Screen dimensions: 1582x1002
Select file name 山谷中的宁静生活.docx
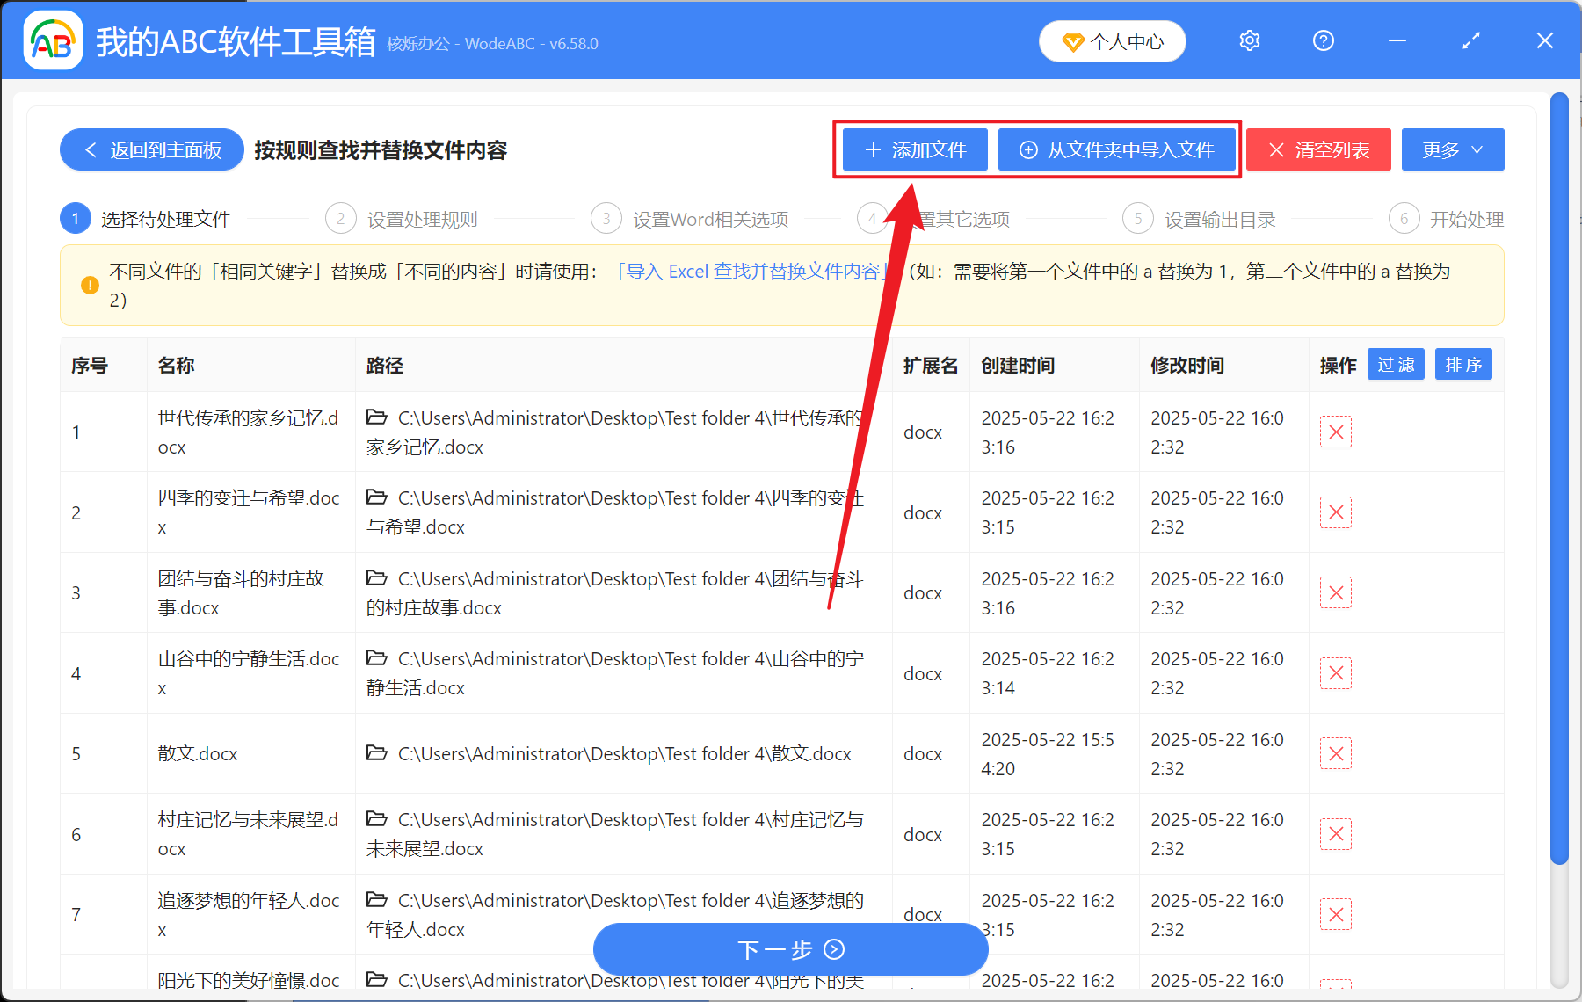tap(249, 673)
